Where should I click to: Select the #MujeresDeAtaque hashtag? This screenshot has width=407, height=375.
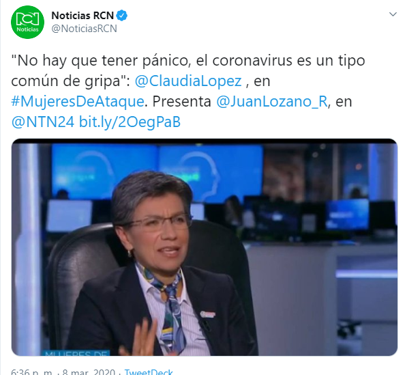(78, 101)
